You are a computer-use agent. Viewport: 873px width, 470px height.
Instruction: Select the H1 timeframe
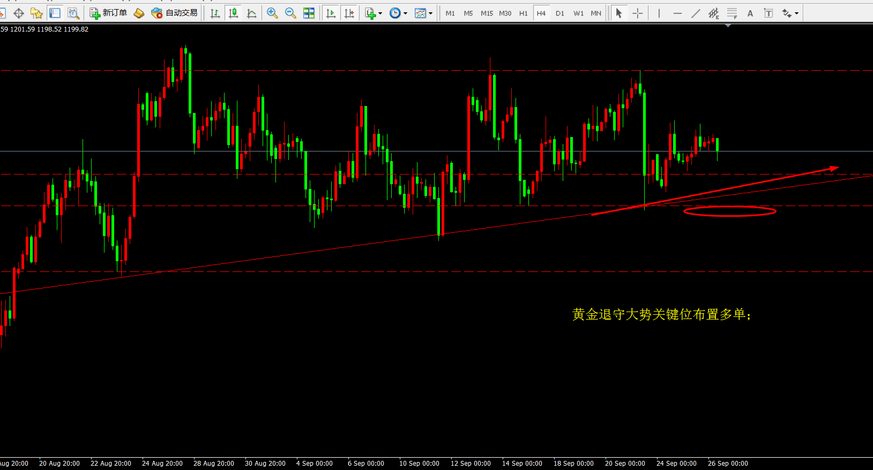tap(524, 13)
